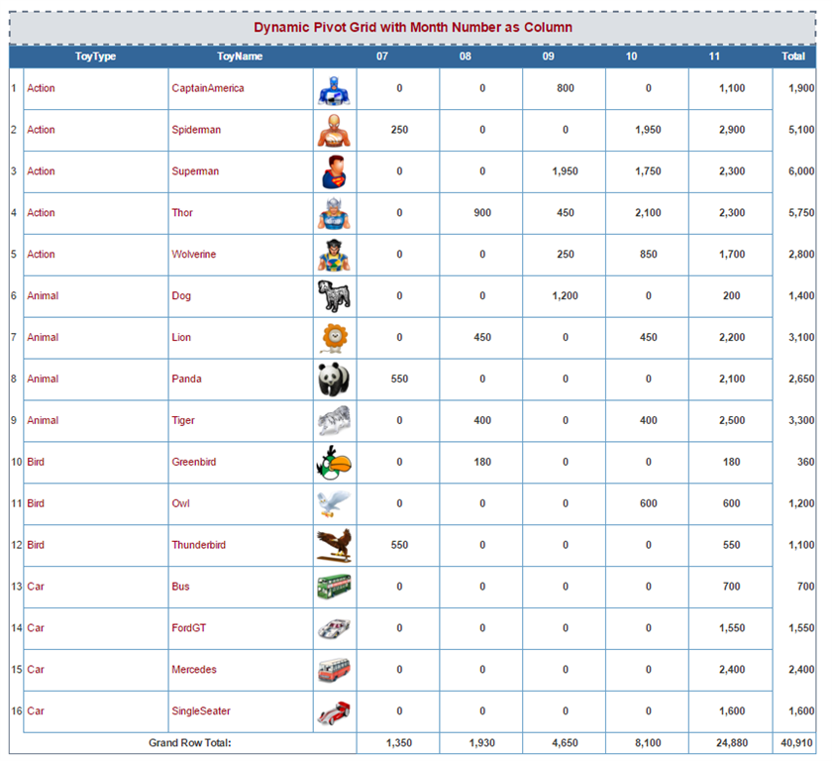The image size is (832, 761).
Task: Click the Greenbird toy icon
Action: point(334,463)
